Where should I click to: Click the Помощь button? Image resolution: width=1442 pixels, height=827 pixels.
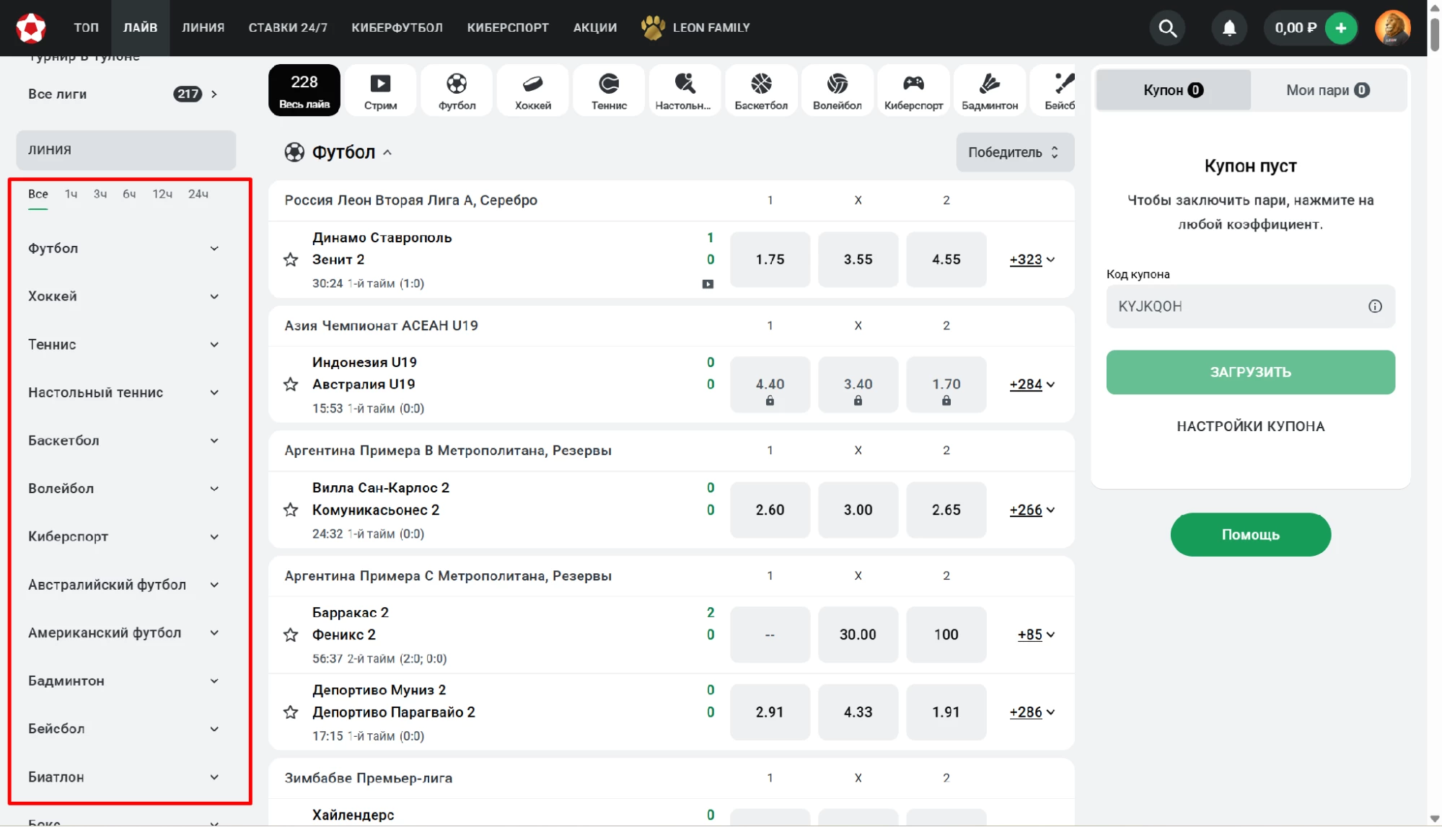(x=1250, y=534)
